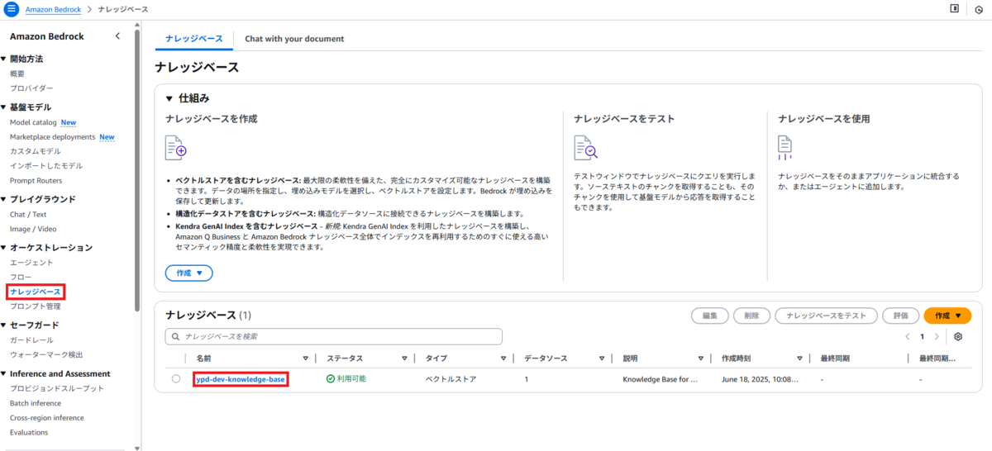Screen dimensions: 992x451
Task: Open ガードレール in the sidebar
Action: pos(31,340)
